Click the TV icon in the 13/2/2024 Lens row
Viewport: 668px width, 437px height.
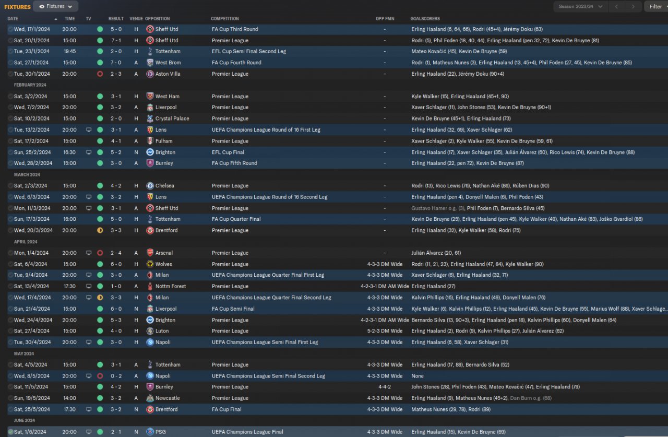[89, 129]
